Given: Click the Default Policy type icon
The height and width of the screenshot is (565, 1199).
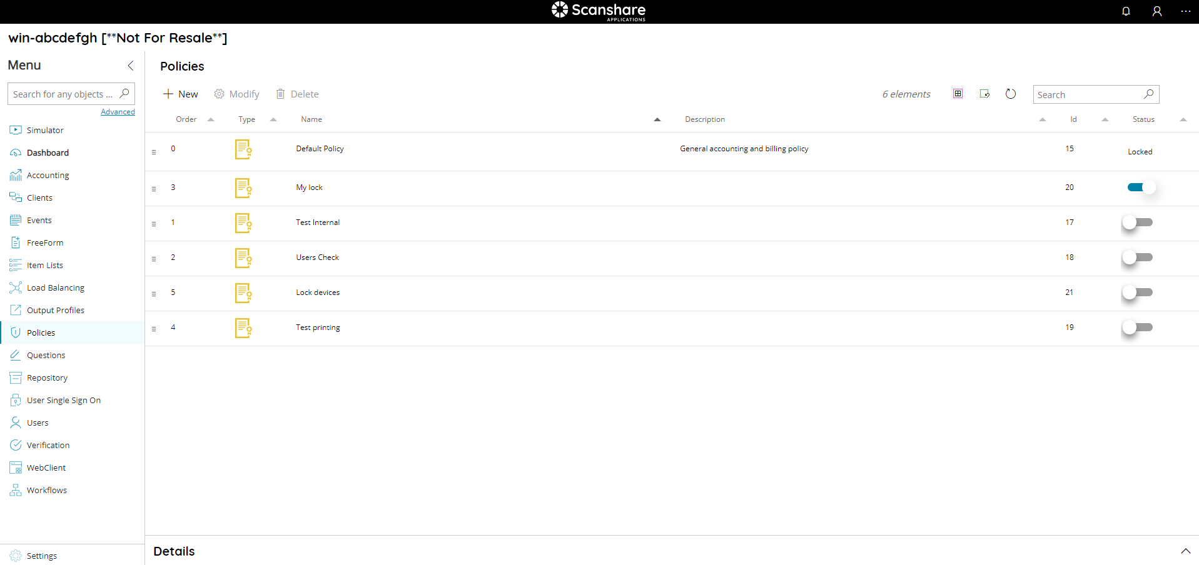Looking at the screenshot, I should click(243, 149).
